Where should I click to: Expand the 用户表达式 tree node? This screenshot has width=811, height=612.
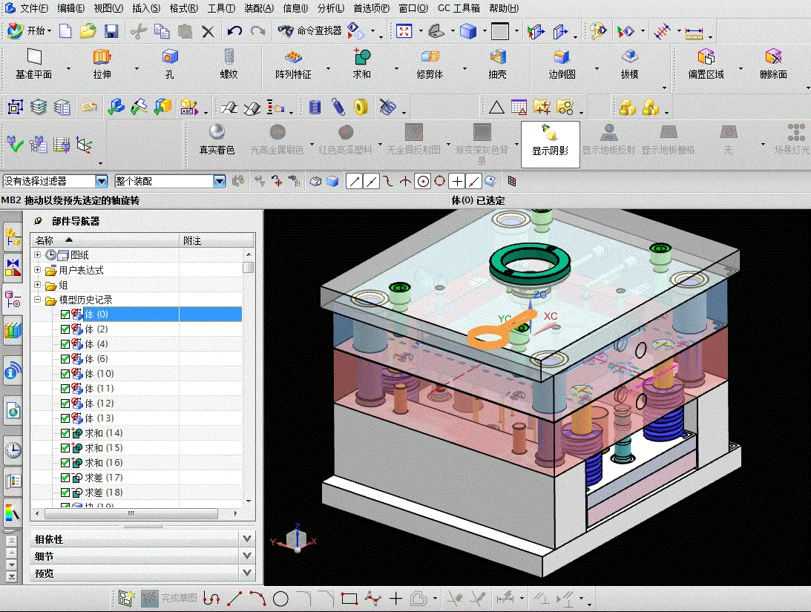click(38, 270)
